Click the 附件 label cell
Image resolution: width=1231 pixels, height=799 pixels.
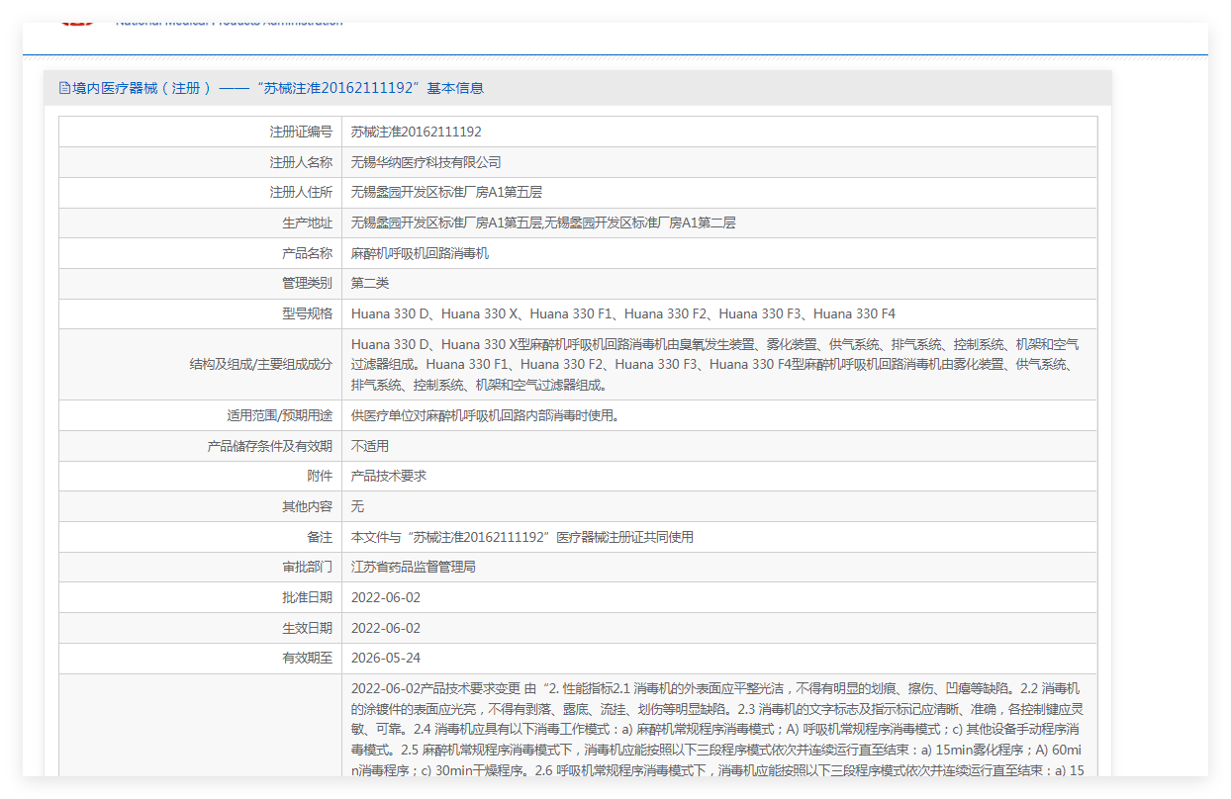[201, 477]
